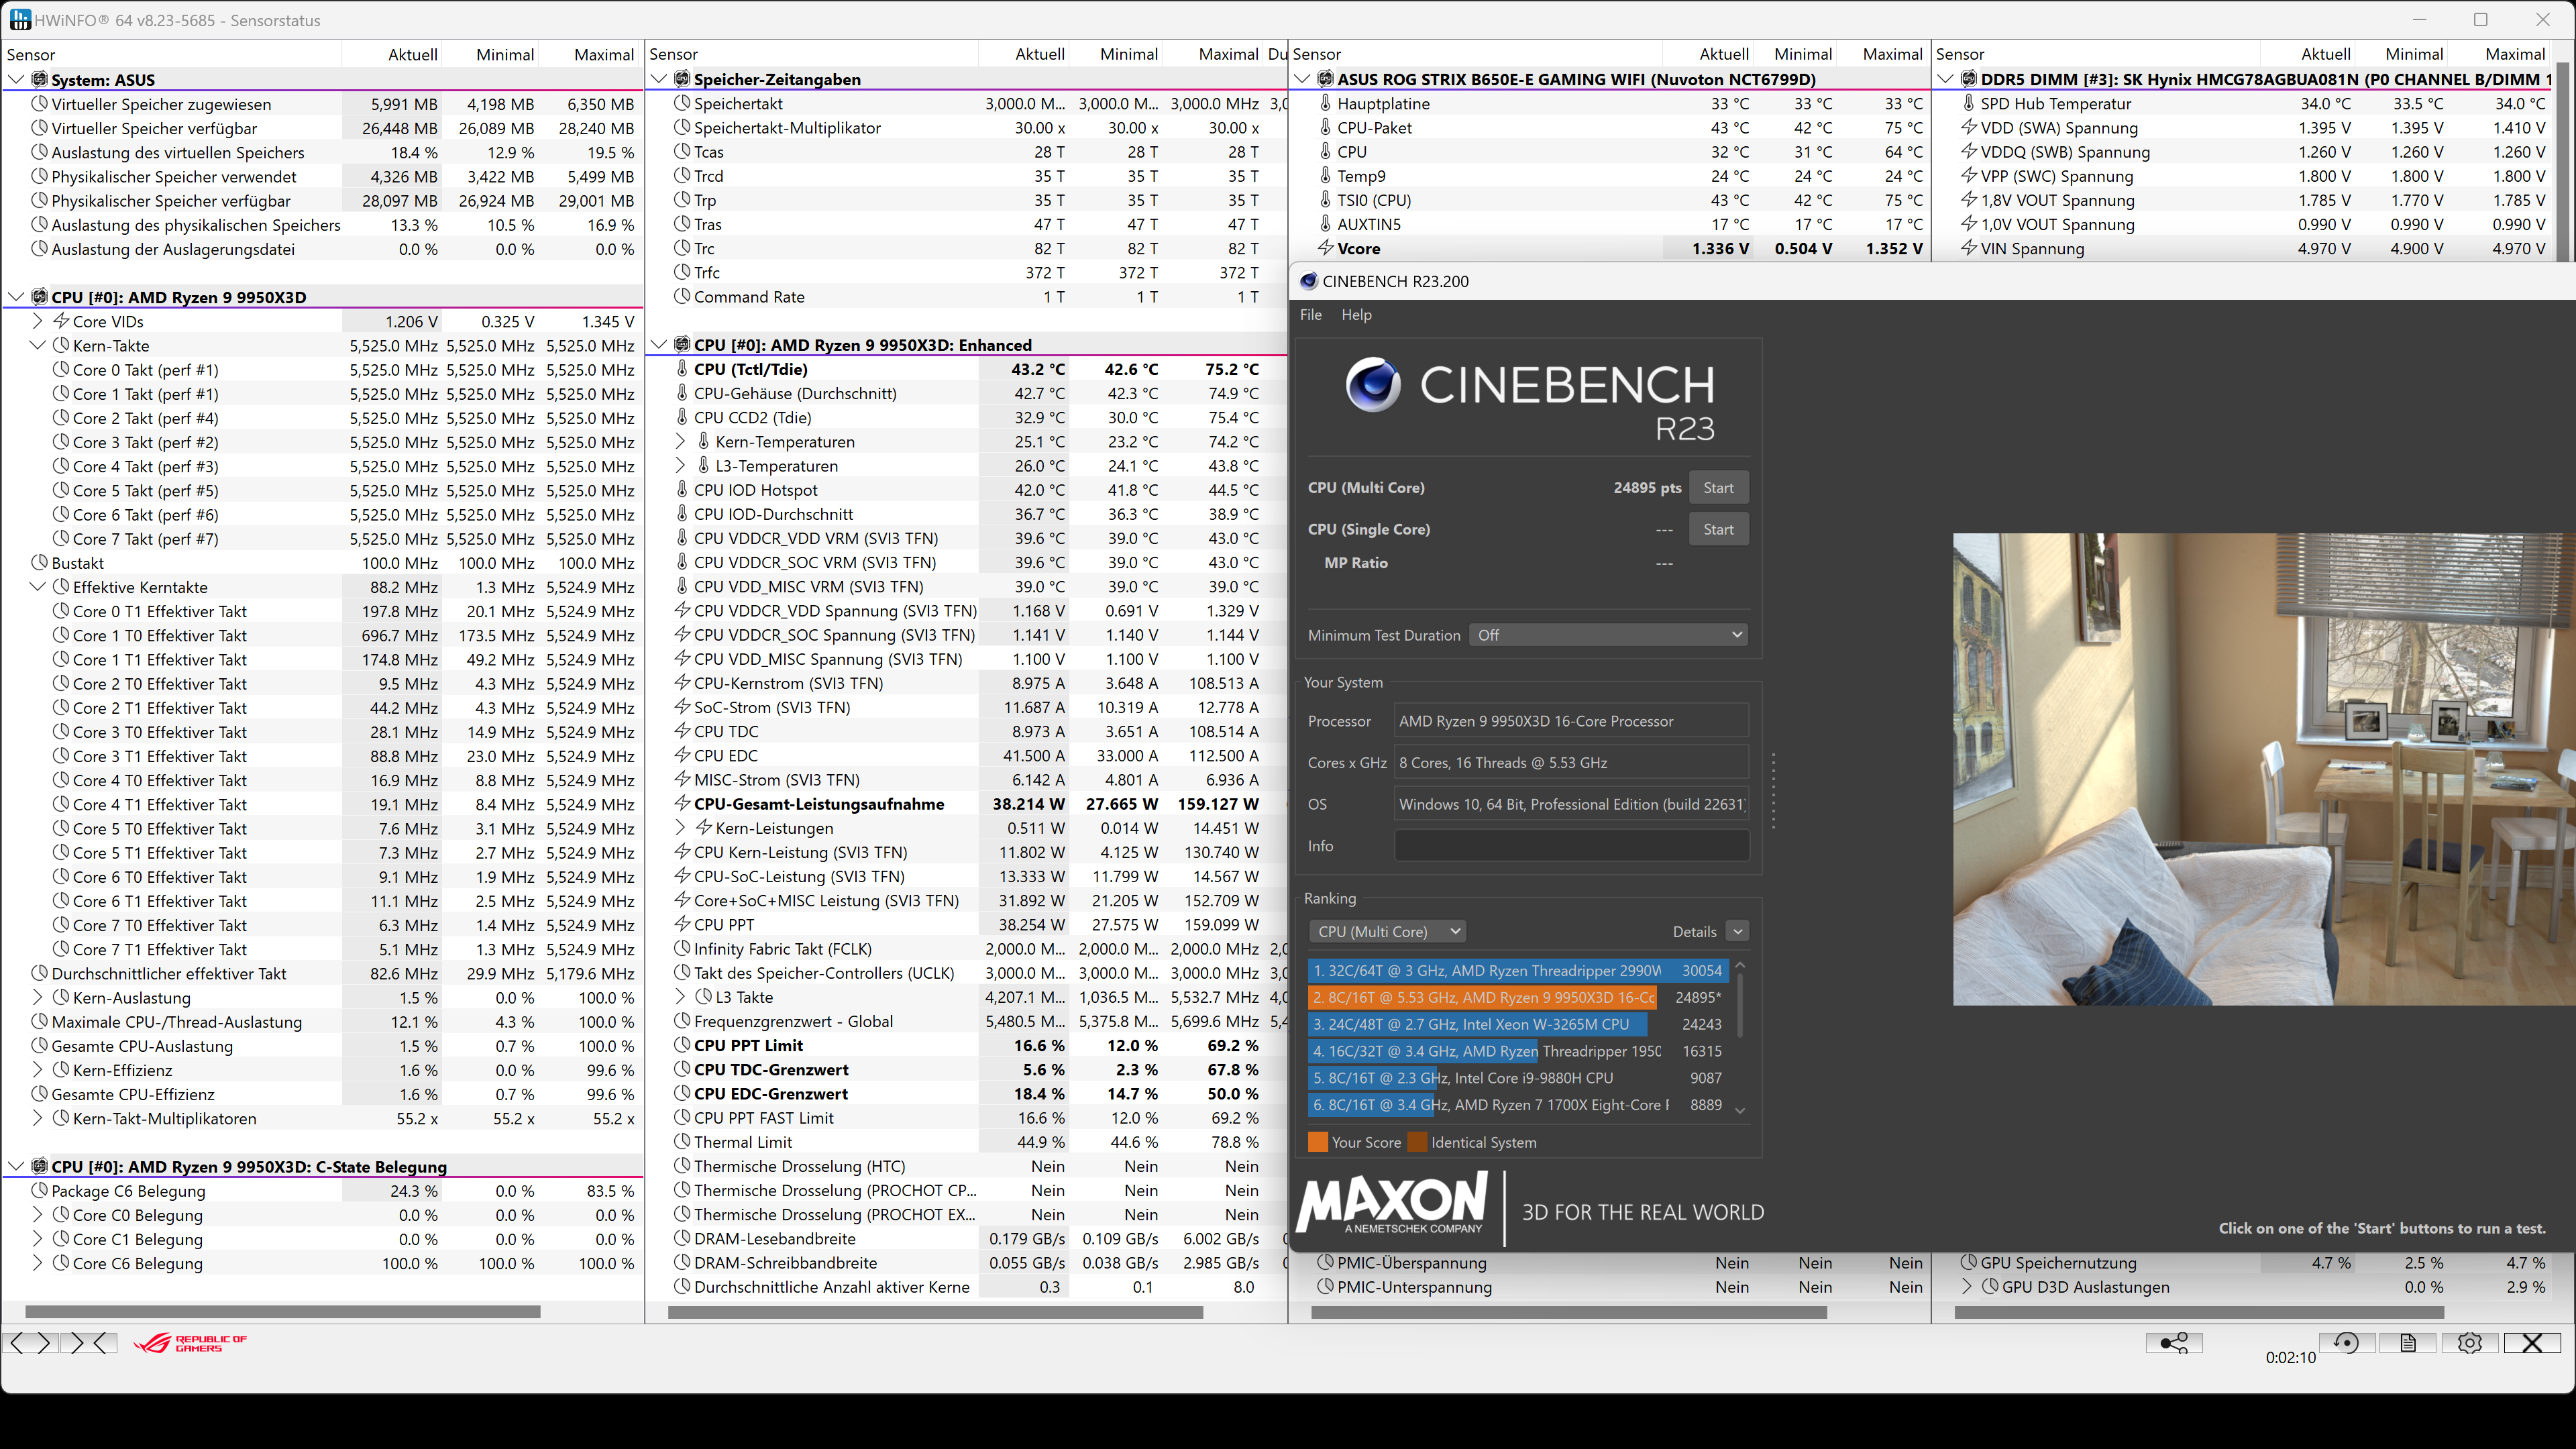Click the expand columns arrow icon (><)
The width and height of the screenshot is (2576, 1449).
tap(88, 1343)
